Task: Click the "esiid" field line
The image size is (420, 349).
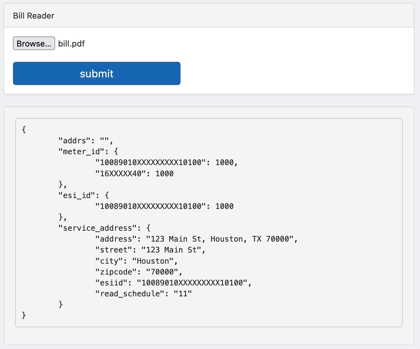Action: click(x=173, y=283)
